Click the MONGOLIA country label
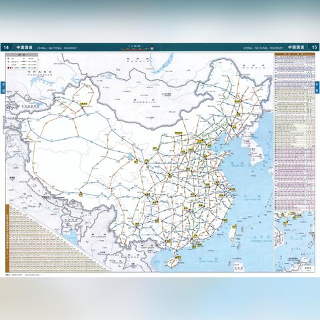This screenshot has height=320, width=320. click(144, 102)
